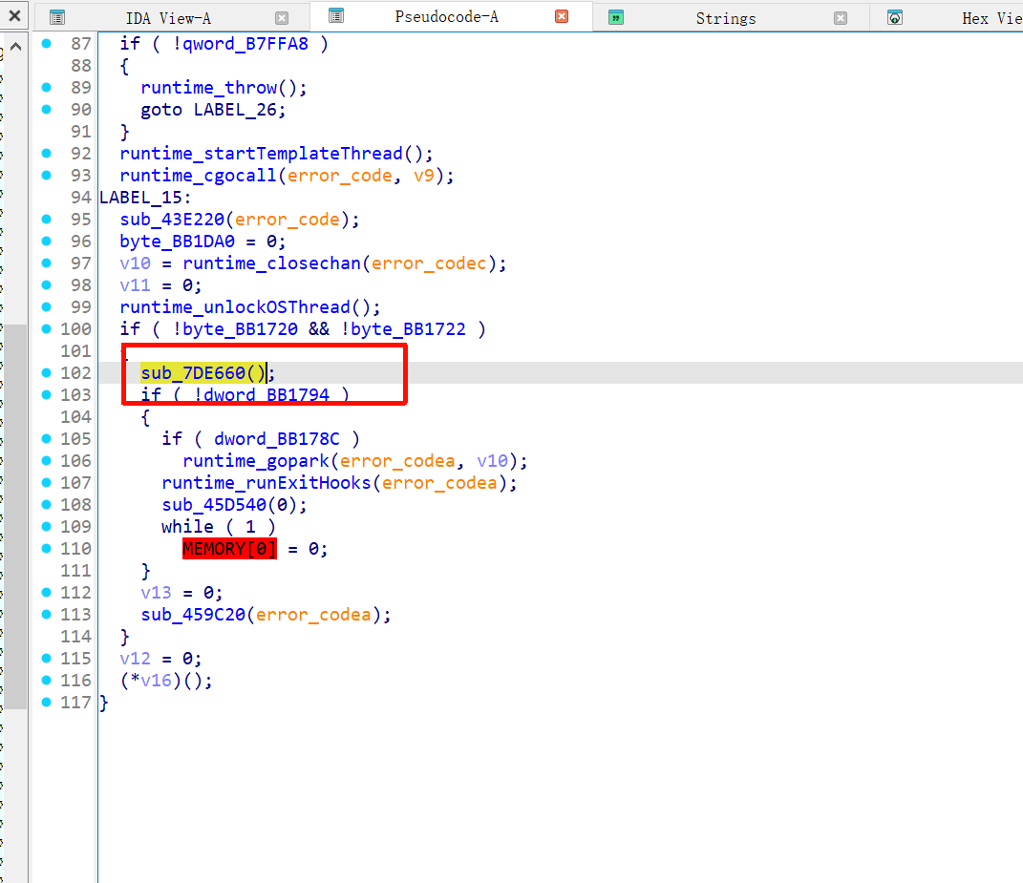Click the sub_459C20 function call
1023x883 pixels.
tap(193, 615)
